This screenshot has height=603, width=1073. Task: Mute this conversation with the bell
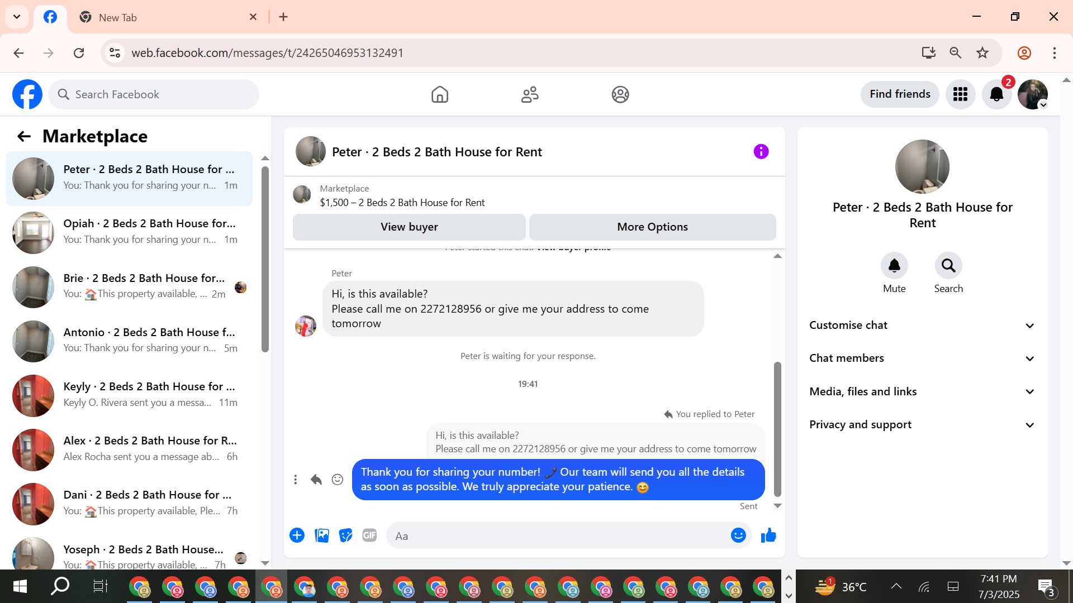894,266
